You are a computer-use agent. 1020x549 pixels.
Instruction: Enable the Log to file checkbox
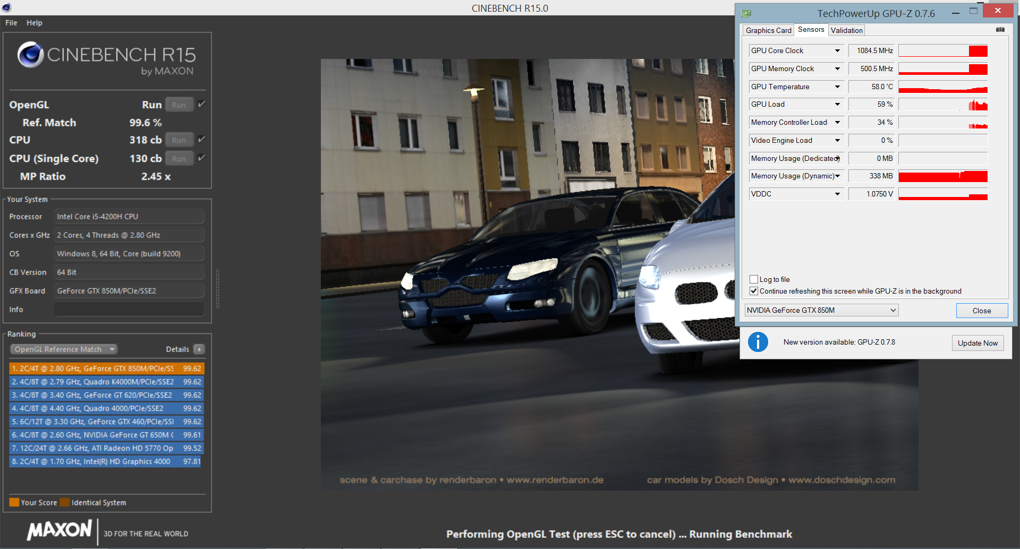click(754, 279)
